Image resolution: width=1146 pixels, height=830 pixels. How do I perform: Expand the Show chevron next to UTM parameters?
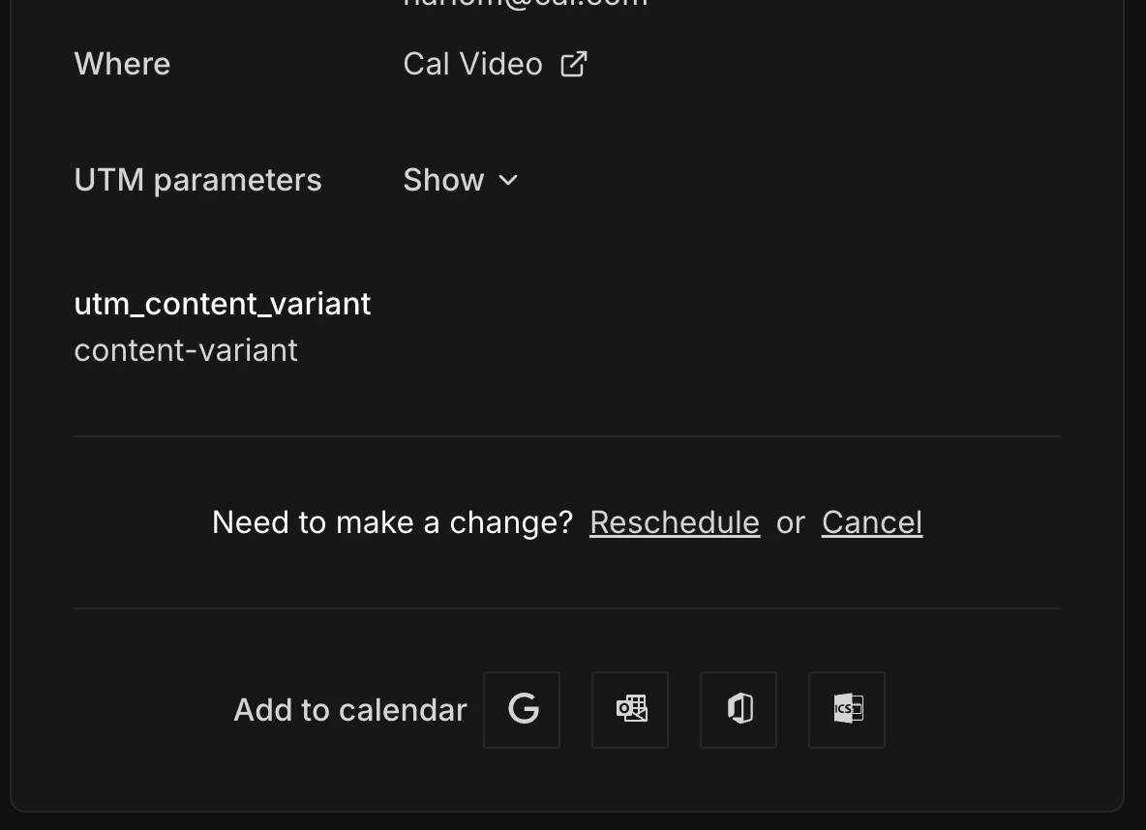click(507, 180)
